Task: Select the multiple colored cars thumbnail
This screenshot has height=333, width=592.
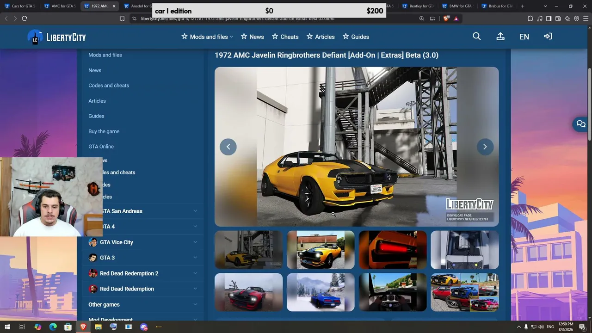Action: pos(465,292)
